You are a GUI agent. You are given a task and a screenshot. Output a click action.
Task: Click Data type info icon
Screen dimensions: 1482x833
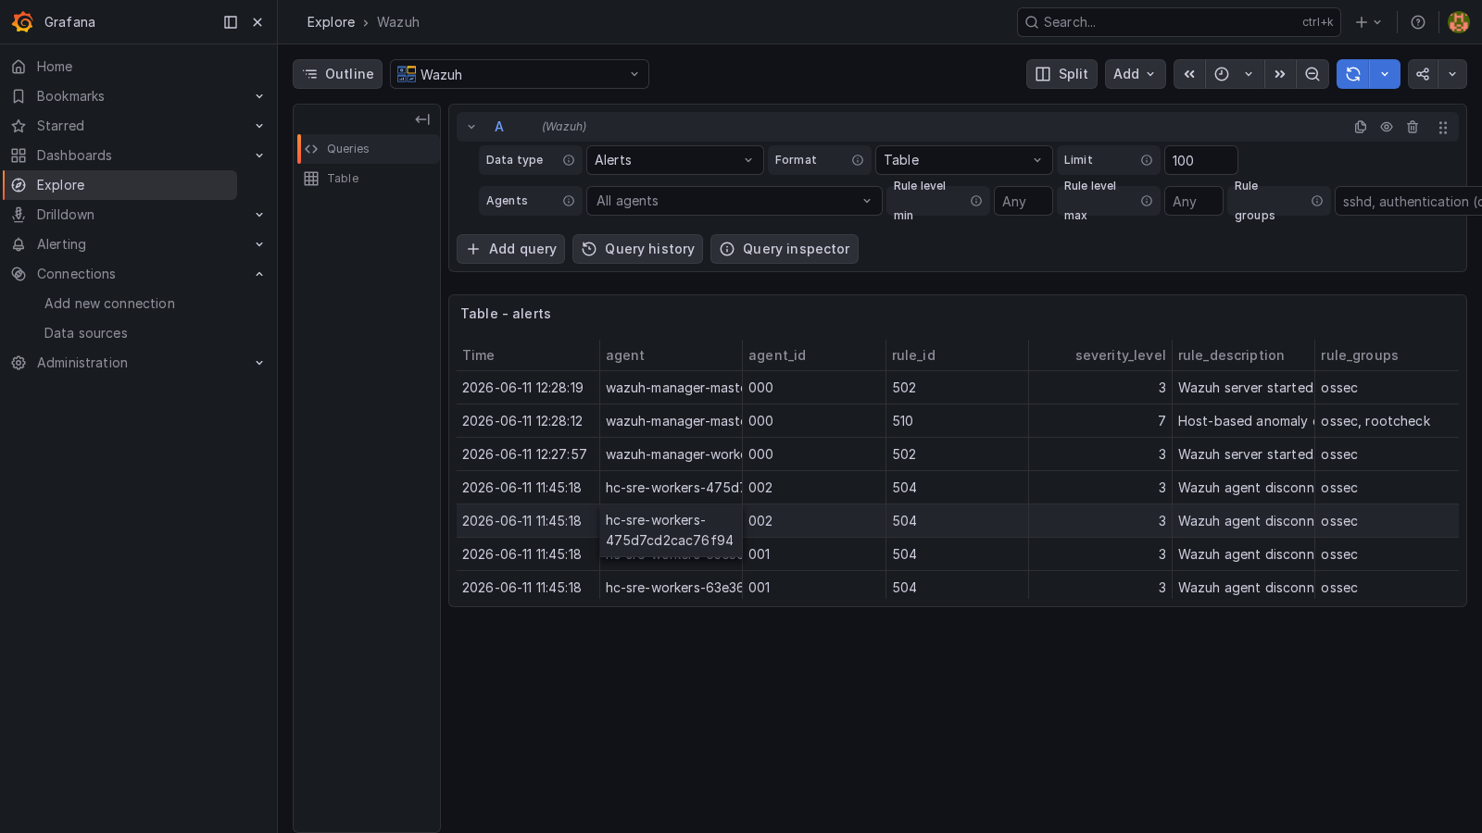click(x=569, y=160)
